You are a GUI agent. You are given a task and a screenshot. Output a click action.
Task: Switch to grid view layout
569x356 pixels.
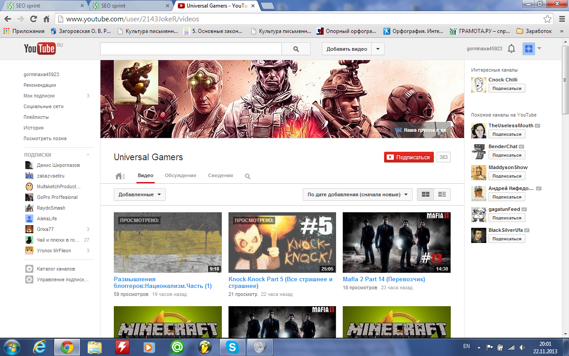point(425,194)
